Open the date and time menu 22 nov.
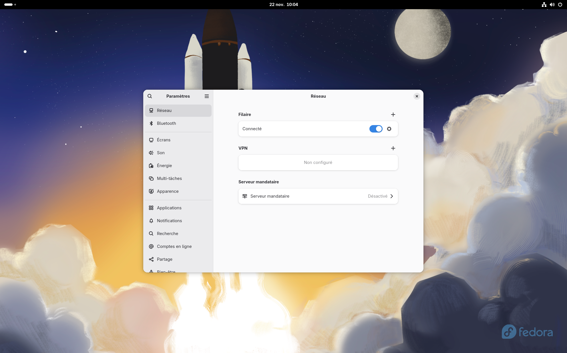 tap(283, 5)
